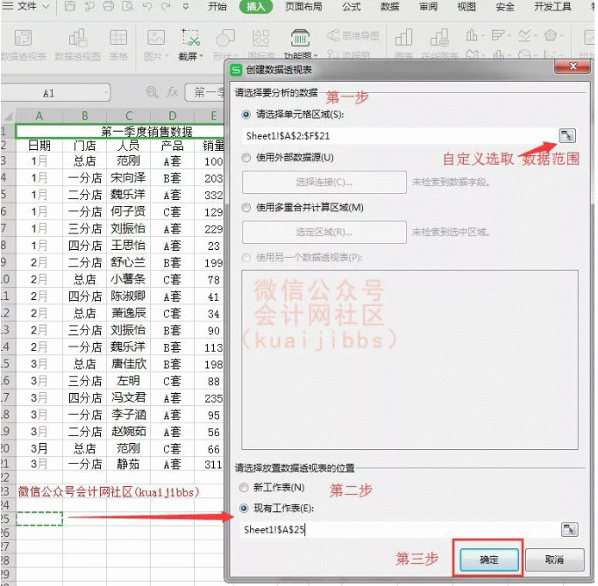Switch to the 审阅 tab

pos(428,6)
